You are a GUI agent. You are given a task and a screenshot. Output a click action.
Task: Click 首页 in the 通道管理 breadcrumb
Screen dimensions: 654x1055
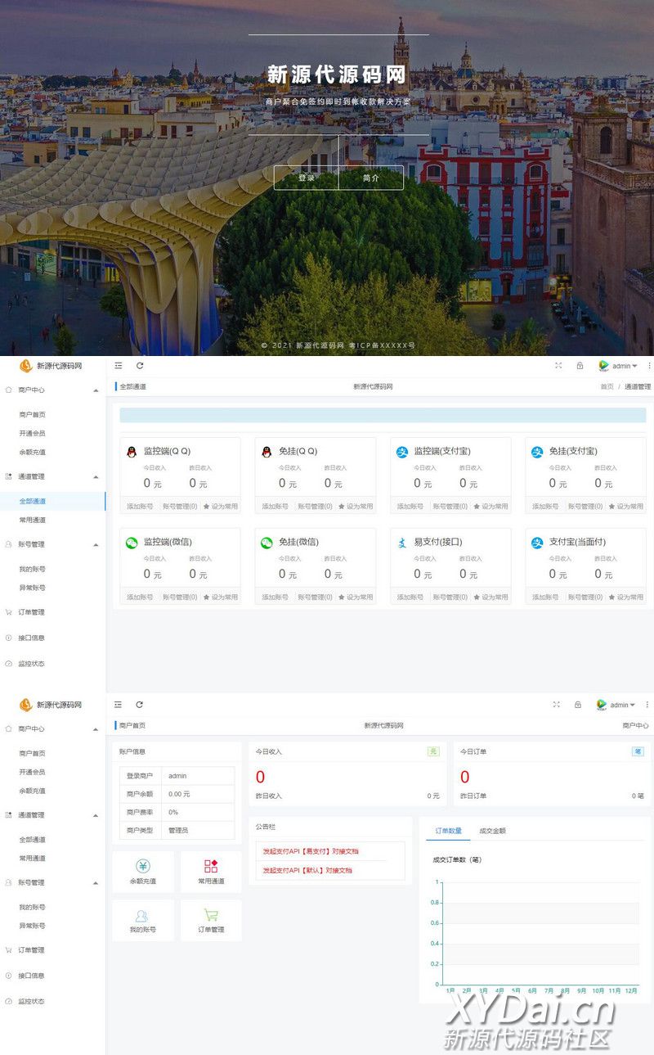click(x=607, y=386)
